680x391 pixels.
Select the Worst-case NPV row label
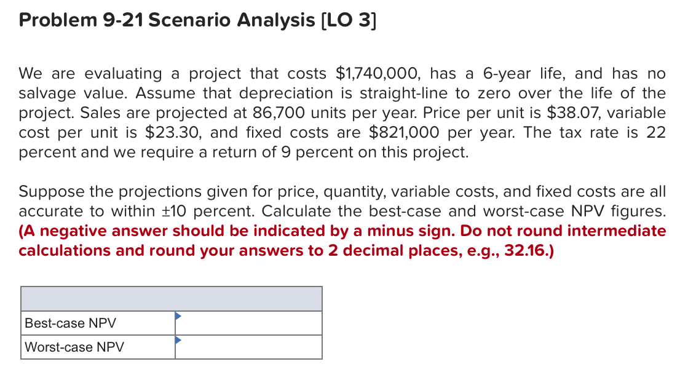tap(75, 347)
